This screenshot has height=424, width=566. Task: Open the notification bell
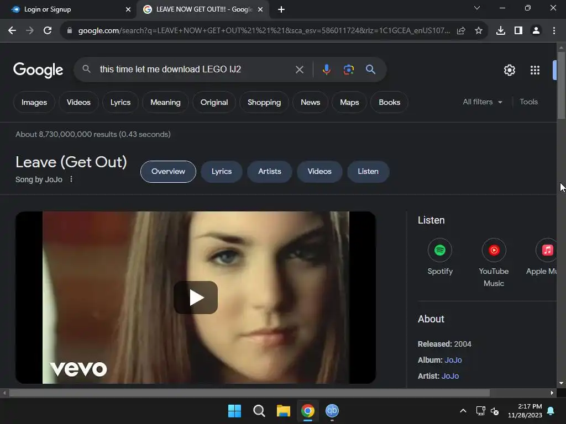click(x=551, y=411)
